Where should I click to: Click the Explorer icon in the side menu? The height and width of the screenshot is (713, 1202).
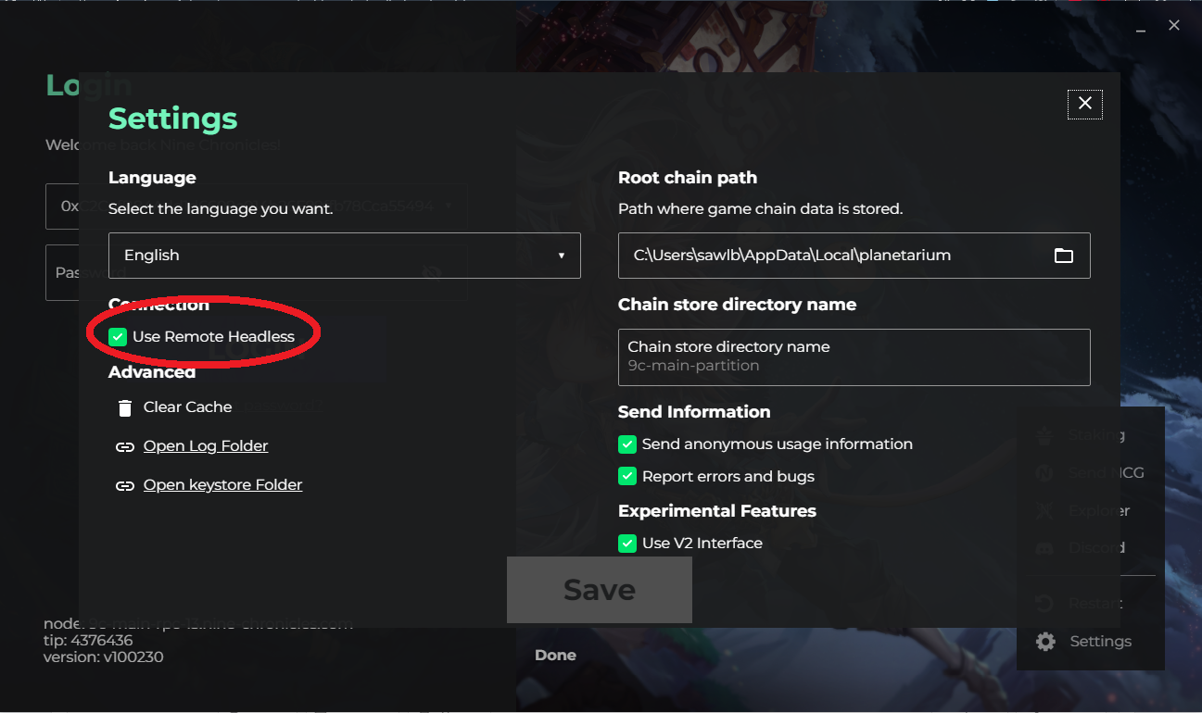(x=1044, y=510)
